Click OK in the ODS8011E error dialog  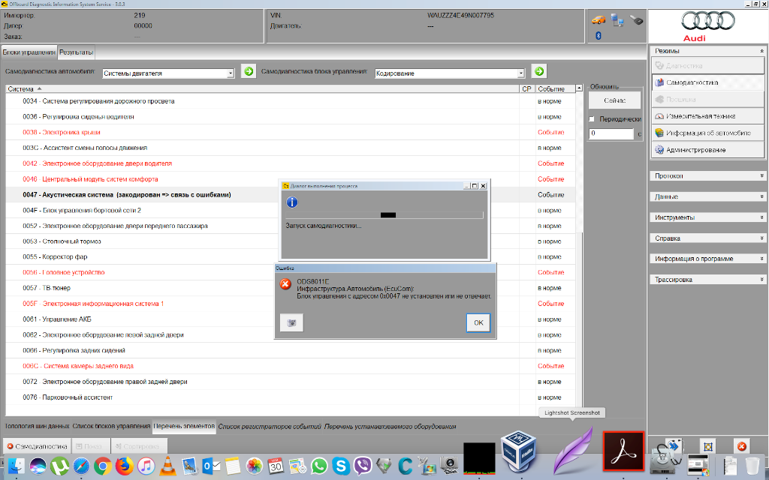(478, 322)
